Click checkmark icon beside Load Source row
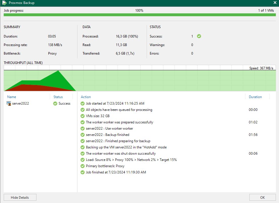The width and height of the screenshot is (279, 203). coord(82,159)
